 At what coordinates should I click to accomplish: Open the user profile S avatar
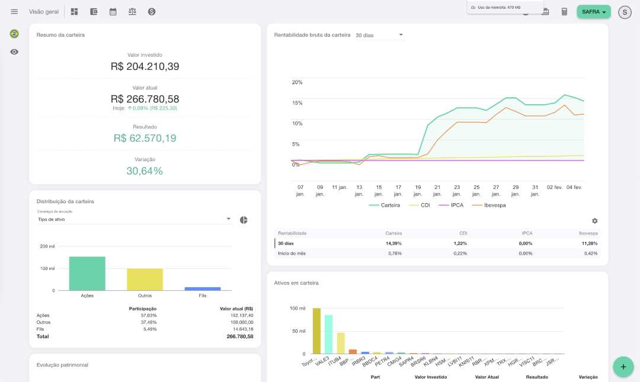click(x=625, y=12)
